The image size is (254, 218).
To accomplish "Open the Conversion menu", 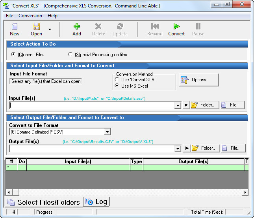I will click(x=30, y=16).
